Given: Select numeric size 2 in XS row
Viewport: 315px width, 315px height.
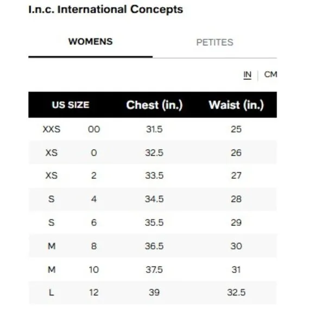Looking at the screenshot, I should (x=94, y=175).
